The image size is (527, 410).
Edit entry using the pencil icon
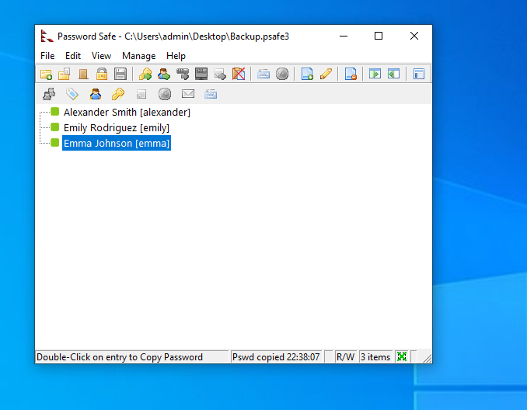pos(326,74)
